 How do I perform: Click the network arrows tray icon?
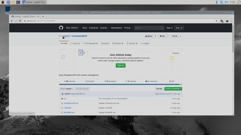click(221, 2)
